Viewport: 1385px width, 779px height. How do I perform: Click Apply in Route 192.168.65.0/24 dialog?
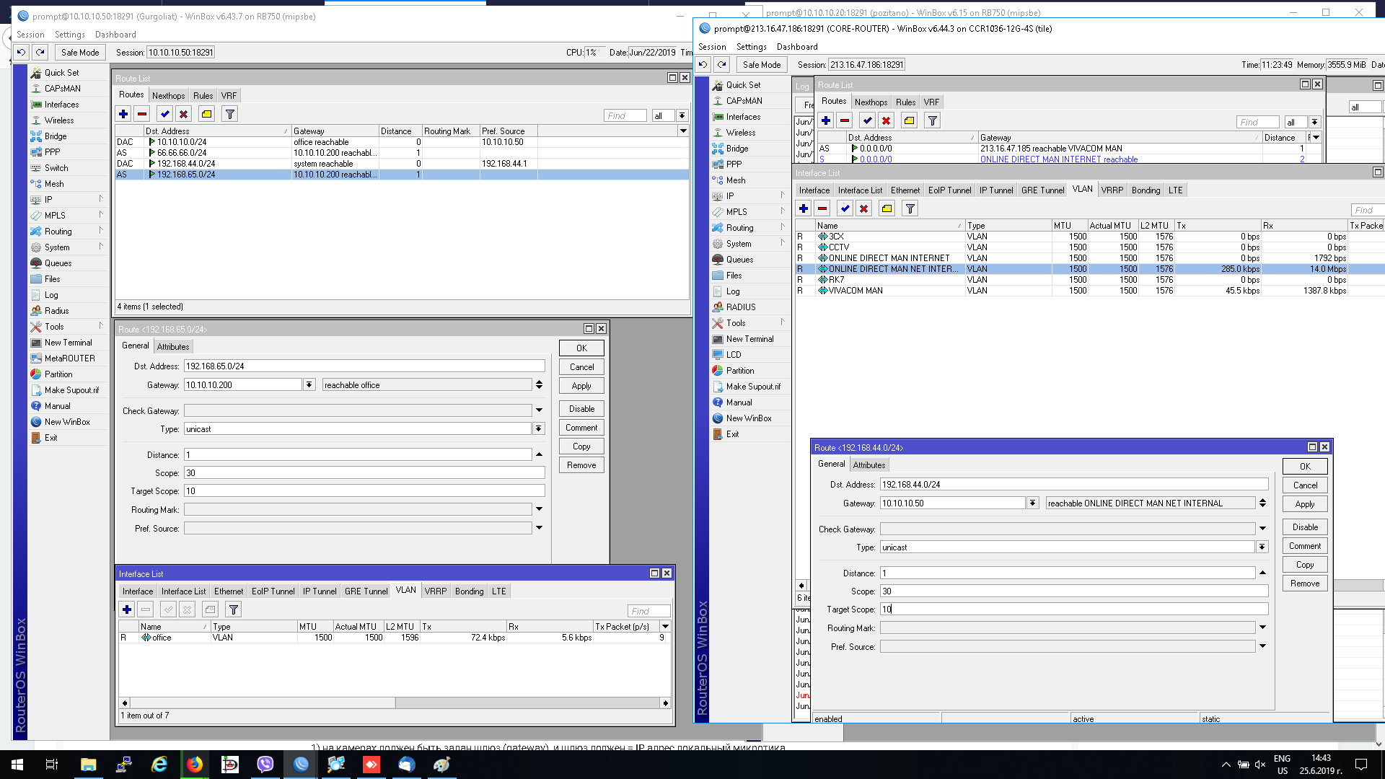click(x=581, y=386)
